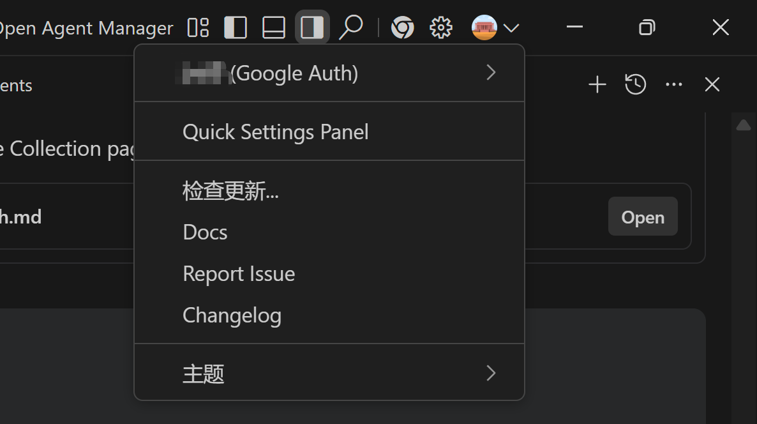Open the settings gear icon
Screen dimensions: 757x424
pyautogui.click(x=440, y=27)
